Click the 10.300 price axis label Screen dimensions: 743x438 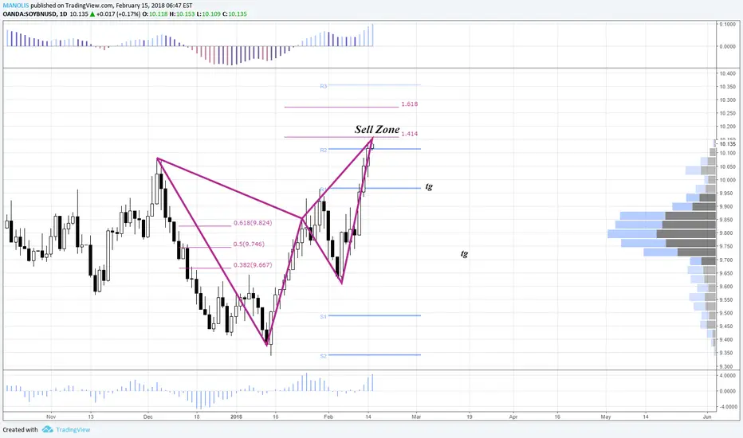[x=728, y=100]
